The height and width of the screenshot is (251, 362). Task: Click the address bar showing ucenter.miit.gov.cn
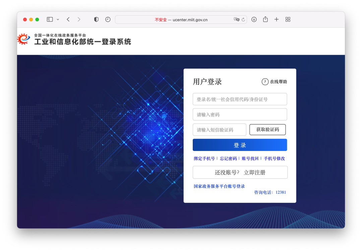[181, 20]
